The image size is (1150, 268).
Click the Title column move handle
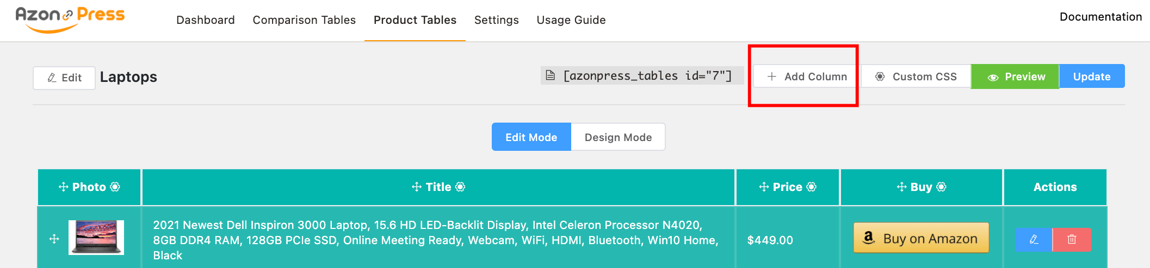point(417,187)
